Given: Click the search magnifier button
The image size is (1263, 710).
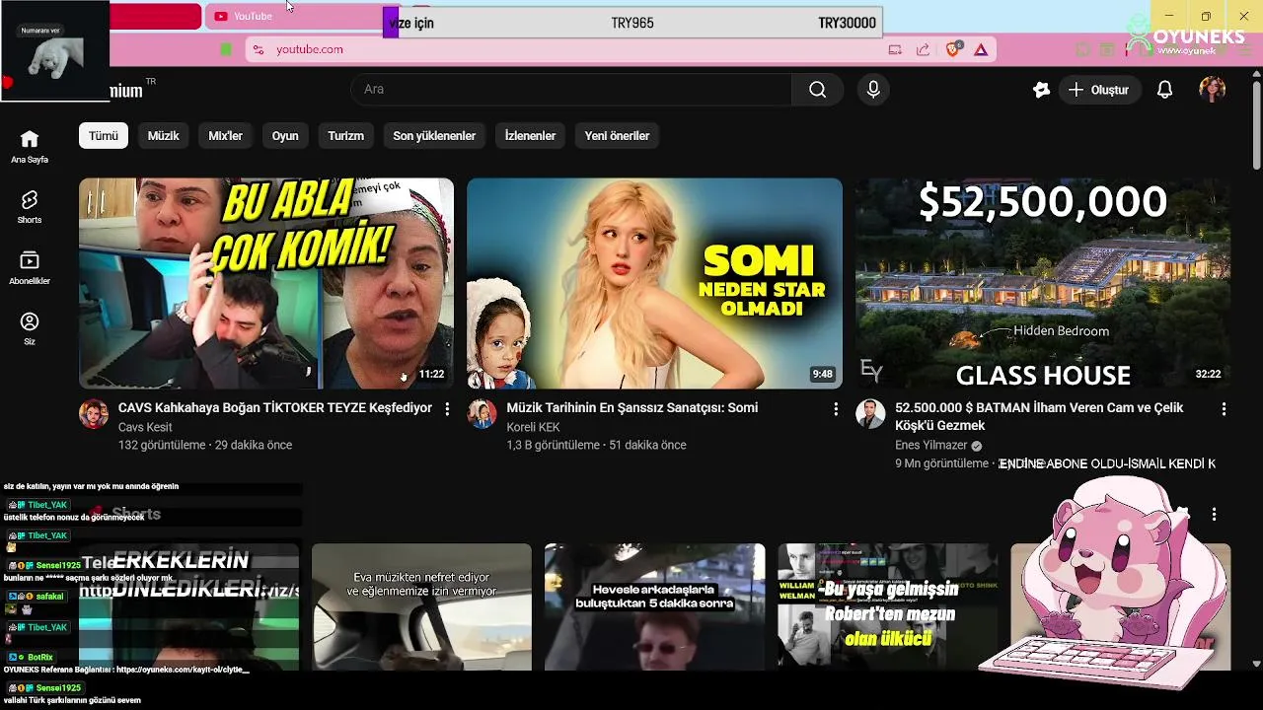Looking at the screenshot, I should [817, 90].
